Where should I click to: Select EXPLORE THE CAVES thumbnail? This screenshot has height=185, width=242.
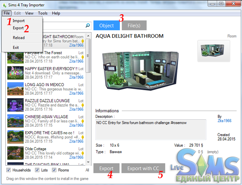coord(16,137)
